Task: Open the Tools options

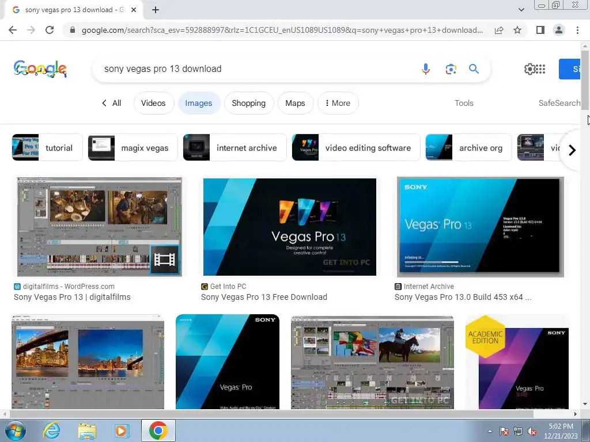Action: click(x=464, y=103)
